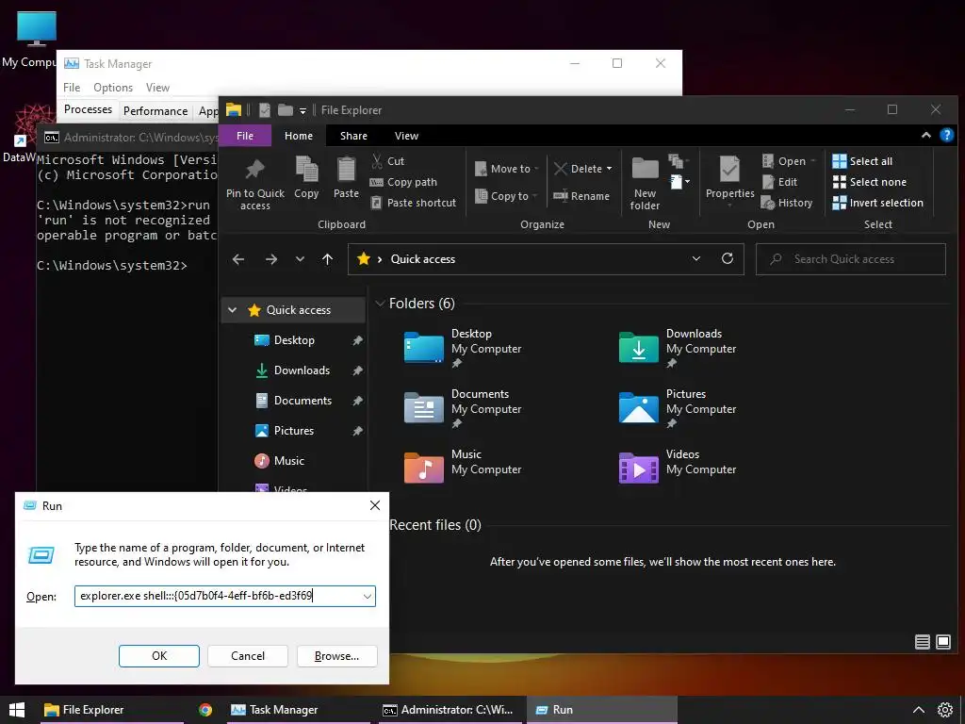Screen dimensions: 965x724
Task: Navigate up one folder level
Action: coord(327,259)
